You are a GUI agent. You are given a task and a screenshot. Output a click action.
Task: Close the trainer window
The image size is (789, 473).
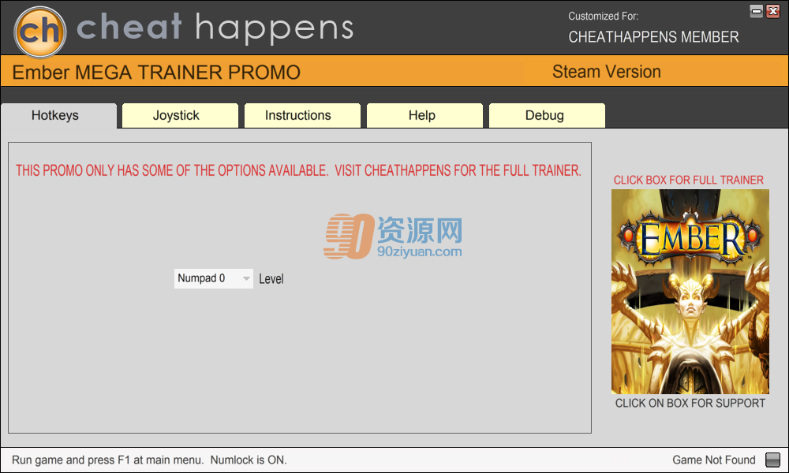pyautogui.click(x=773, y=11)
